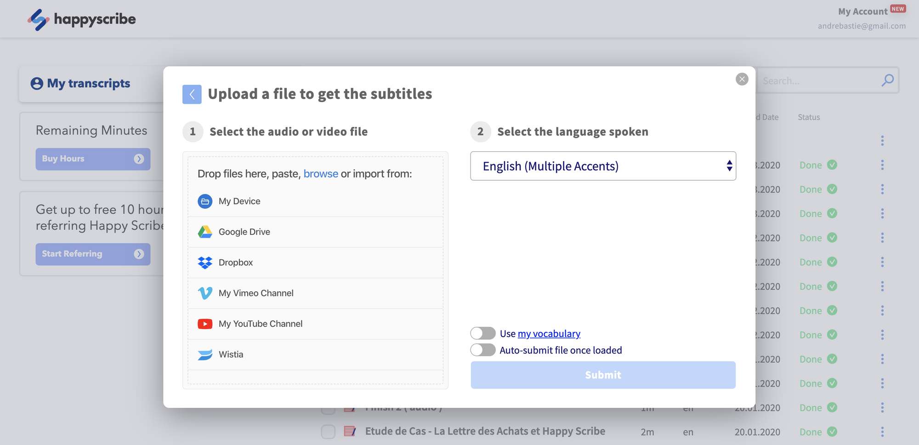Viewport: 919px width, 445px height.
Task: Open the my vocabulary link
Action: [549, 334]
